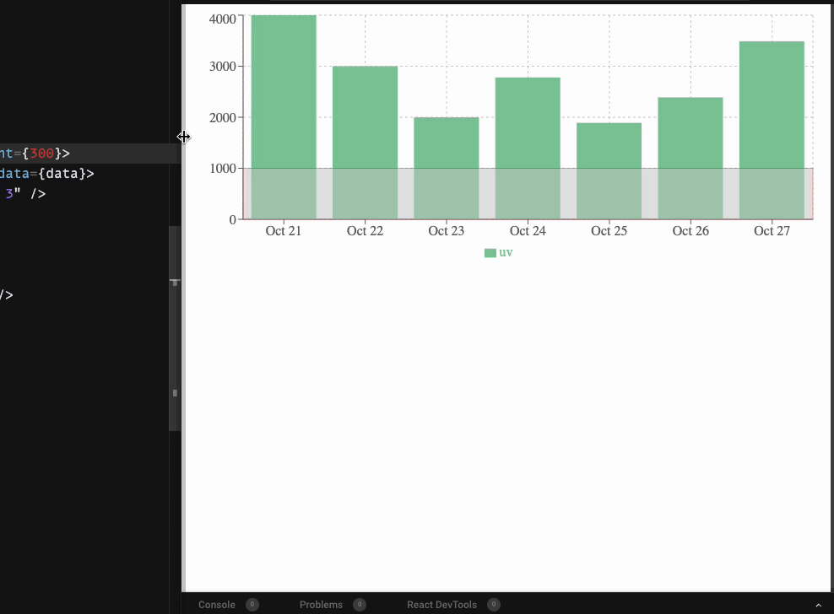The image size is (834, 614).
Task: Click the Problems counter badge
Action: click(x=359, y=604)
